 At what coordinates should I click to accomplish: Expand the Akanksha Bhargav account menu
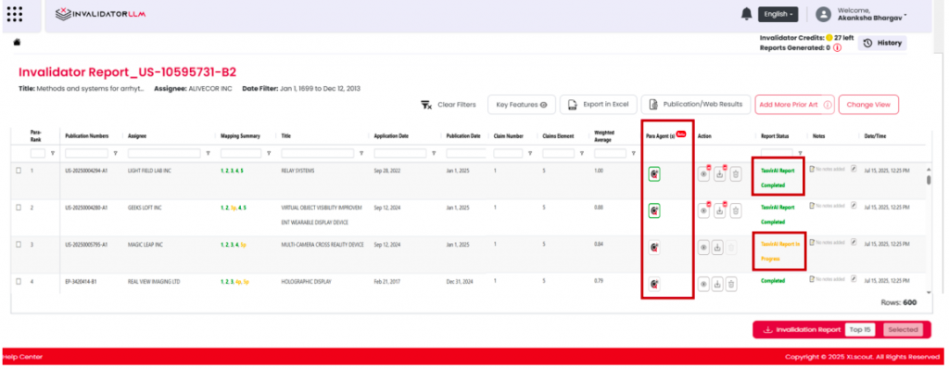[871, 14]
